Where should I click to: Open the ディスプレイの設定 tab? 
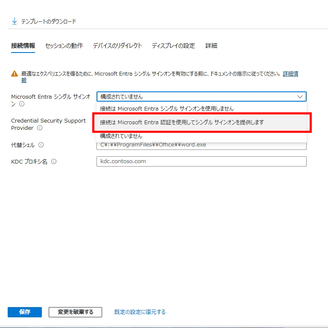173,46
